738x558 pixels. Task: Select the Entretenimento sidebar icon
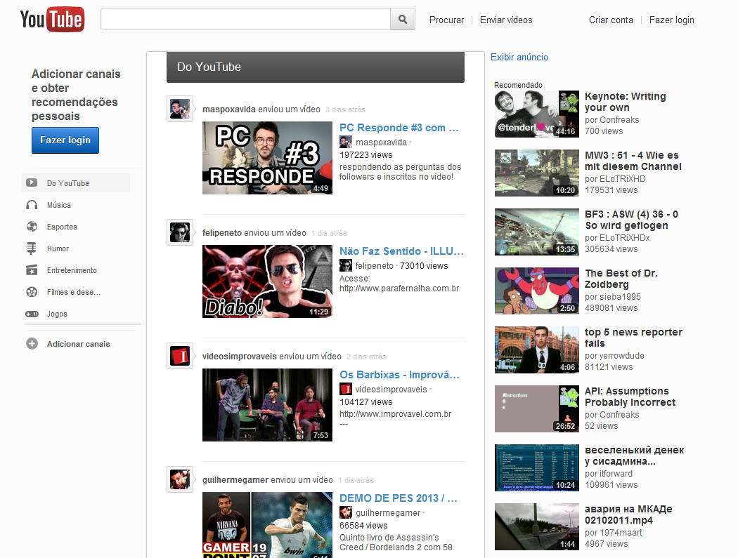click(32, 270)
